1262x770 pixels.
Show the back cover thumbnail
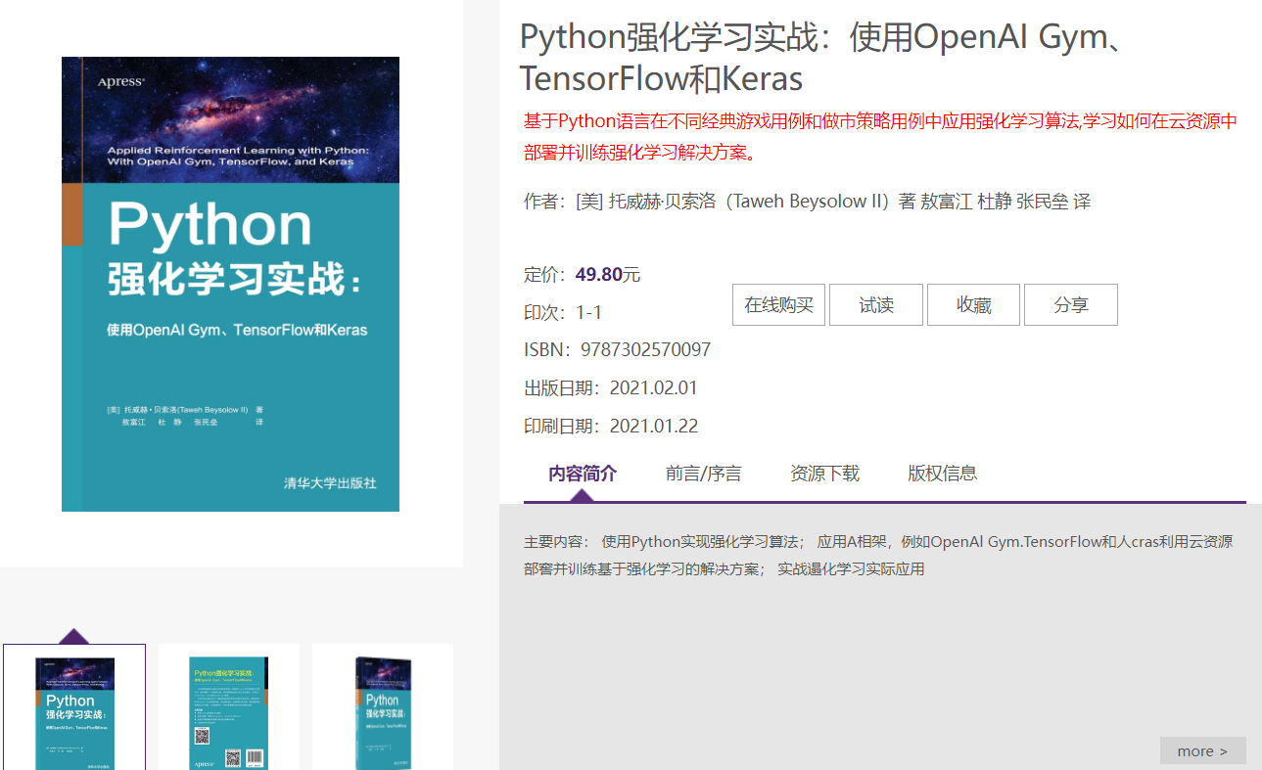[228, 706]
